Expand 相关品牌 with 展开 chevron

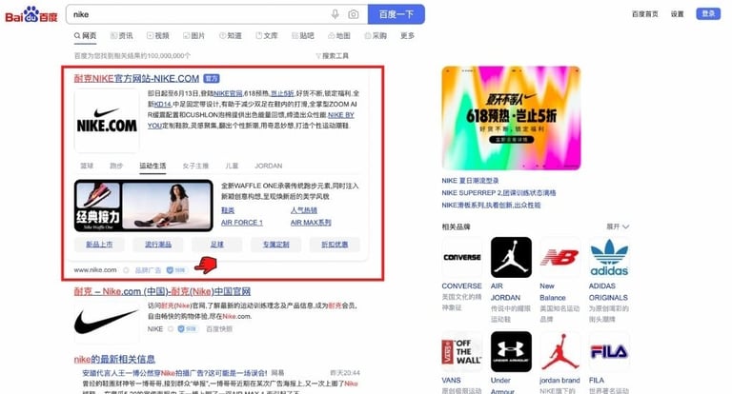(618, 227)
